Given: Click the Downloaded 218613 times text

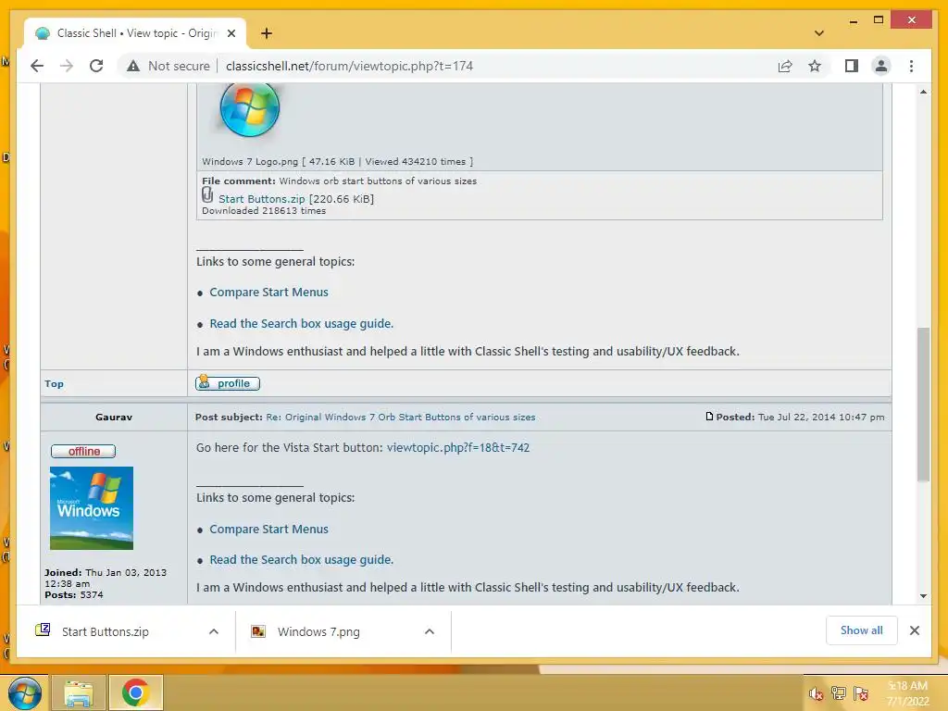Looking at the screenshot, I should (264, 211).
